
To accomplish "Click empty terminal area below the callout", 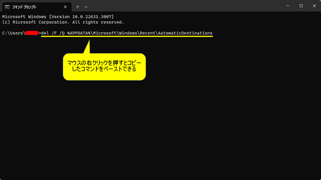I will coord(160,131).
